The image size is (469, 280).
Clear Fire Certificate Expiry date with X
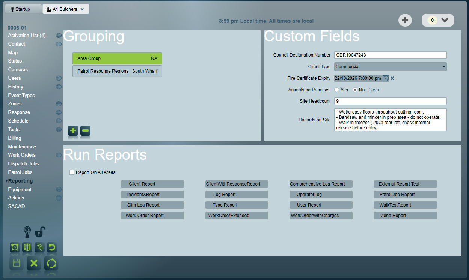tap(392, 78)
